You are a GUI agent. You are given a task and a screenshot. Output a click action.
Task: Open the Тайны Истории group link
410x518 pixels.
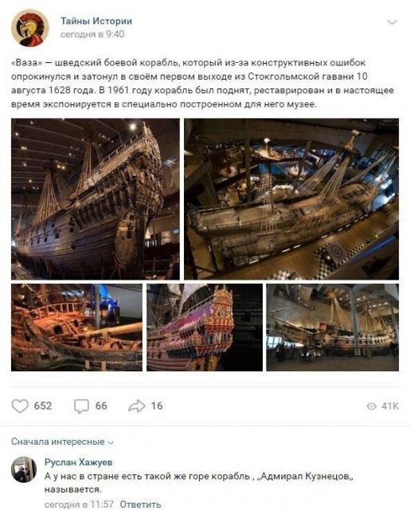(96, 21)
